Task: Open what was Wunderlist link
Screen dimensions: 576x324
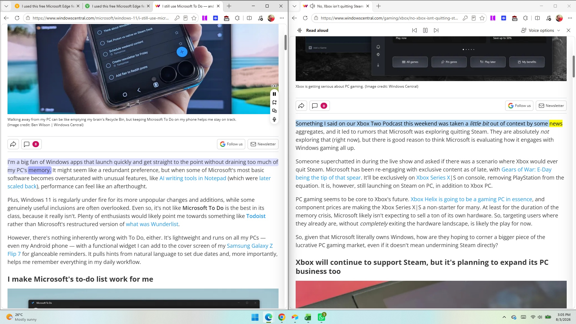Action: [152, 224]
